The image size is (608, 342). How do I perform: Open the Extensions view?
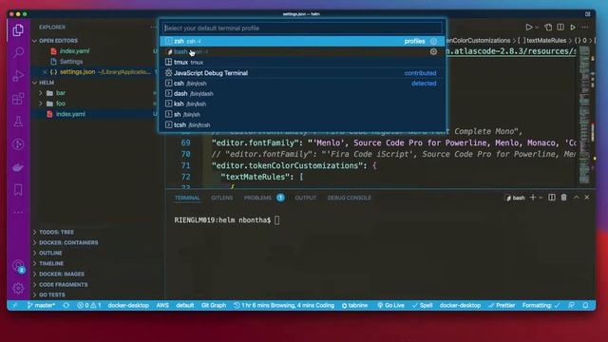[x=18, y=99]
